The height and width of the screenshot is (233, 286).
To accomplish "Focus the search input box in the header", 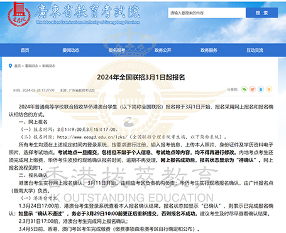I will [x=207, y=13].
